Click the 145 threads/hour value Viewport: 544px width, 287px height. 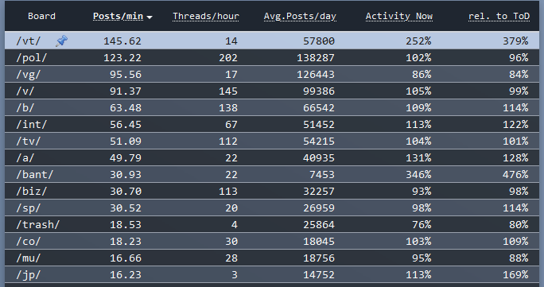tap(228, 91)
